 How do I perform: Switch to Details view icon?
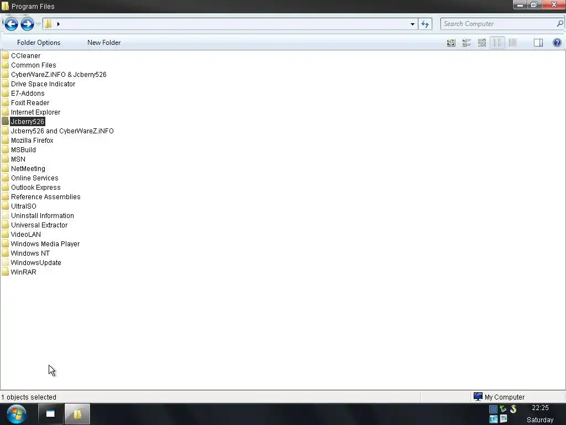tap(512, 43)
